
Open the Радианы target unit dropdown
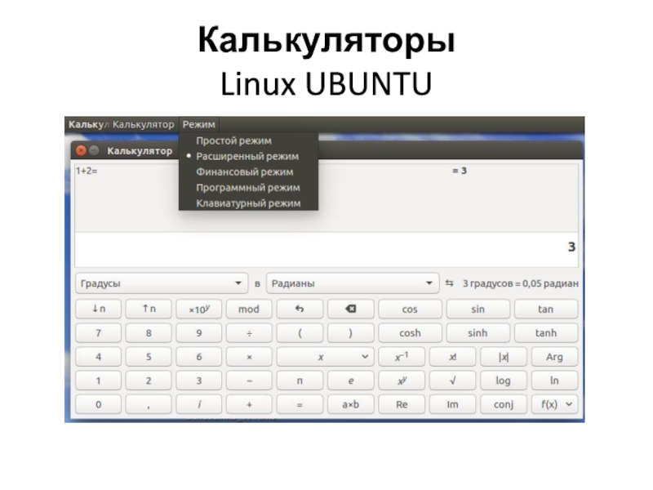[x=353, y=283]
